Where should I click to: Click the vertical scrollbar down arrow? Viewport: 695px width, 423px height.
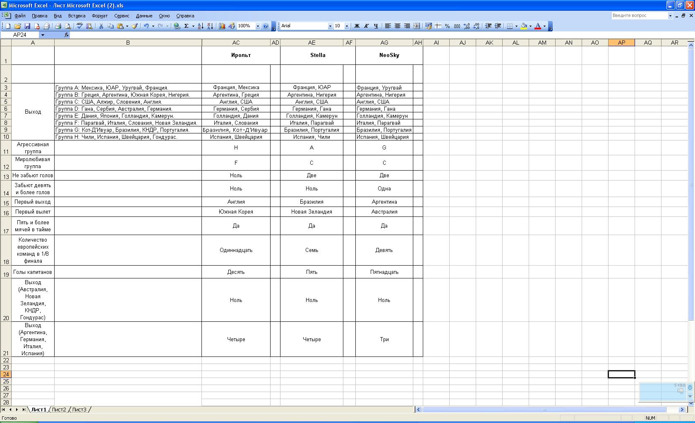[x=691, y=402]
